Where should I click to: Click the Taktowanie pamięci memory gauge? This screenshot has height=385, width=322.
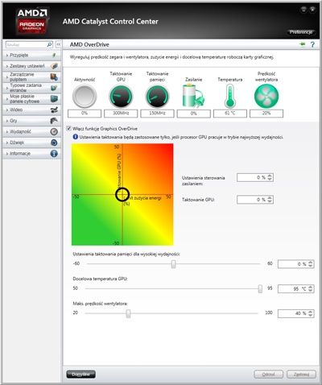click(157, 96)
